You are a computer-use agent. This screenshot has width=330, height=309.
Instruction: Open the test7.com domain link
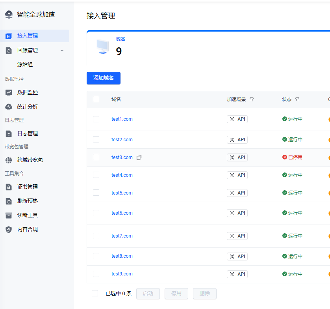[122, 236]
